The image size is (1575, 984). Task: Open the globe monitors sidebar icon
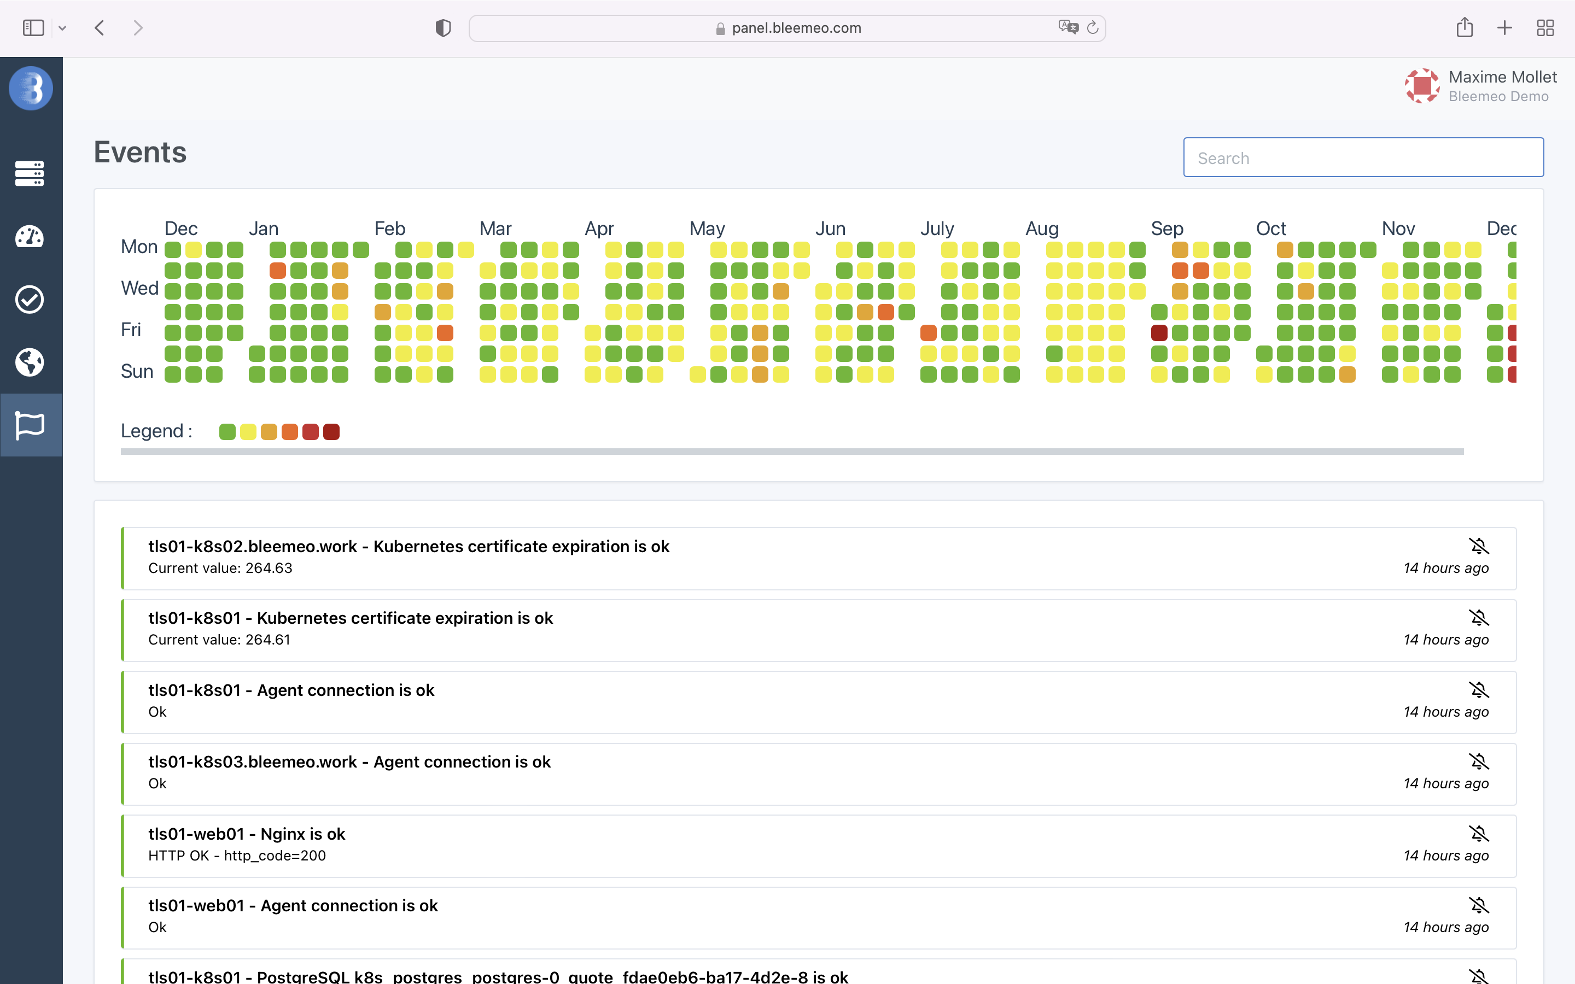tap(30, 362)
